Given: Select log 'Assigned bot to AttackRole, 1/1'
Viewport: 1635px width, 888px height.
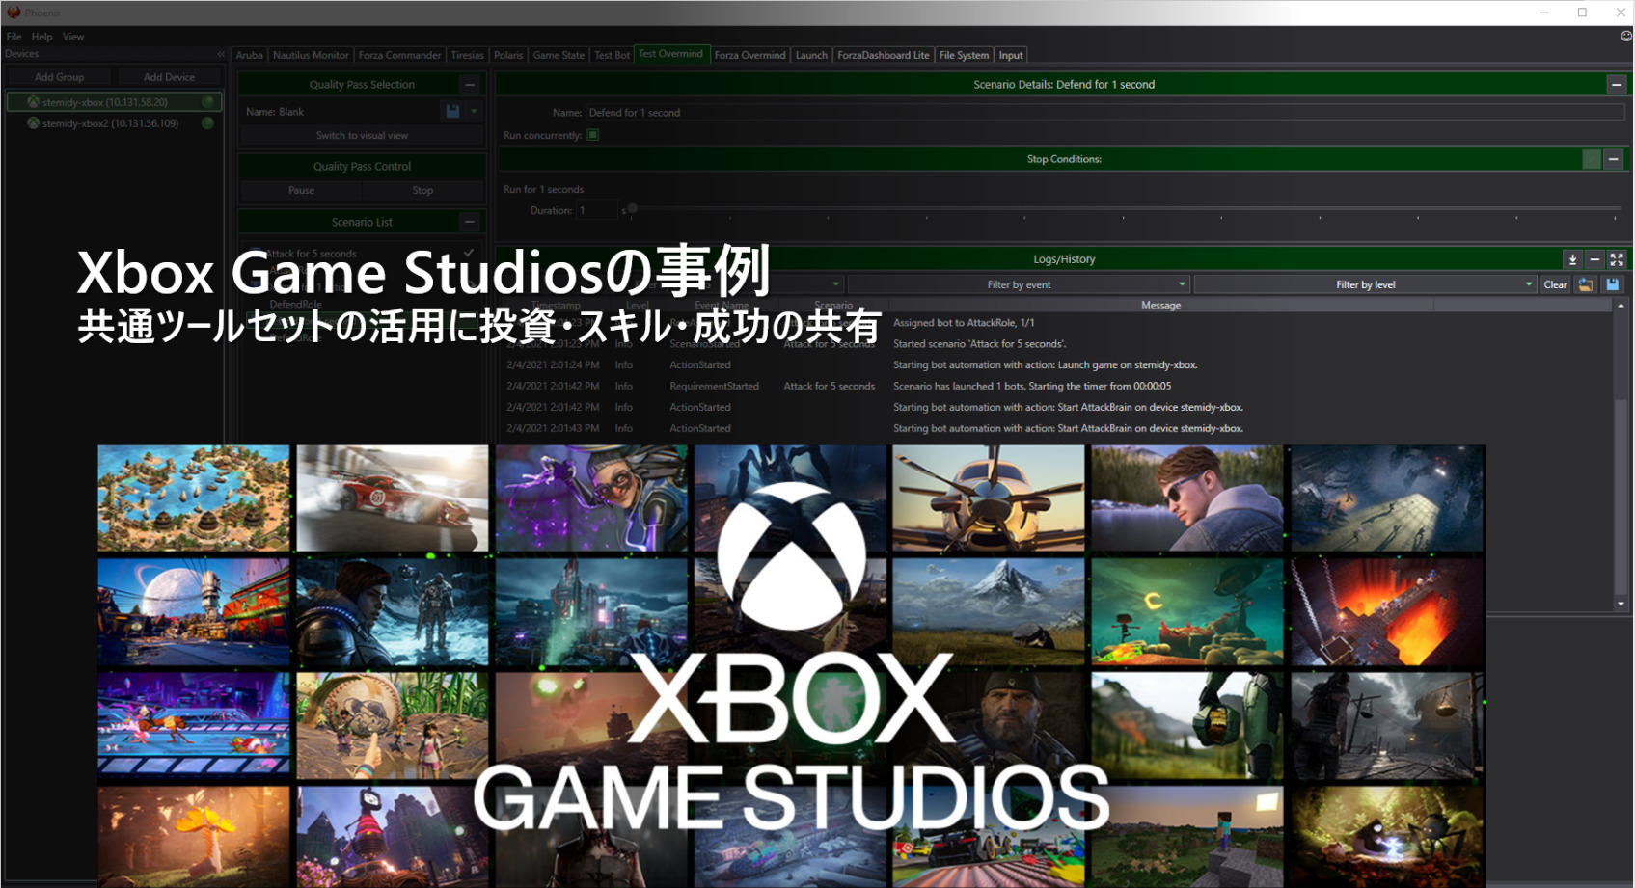Looking at the screenshot, I should point(964,323).
